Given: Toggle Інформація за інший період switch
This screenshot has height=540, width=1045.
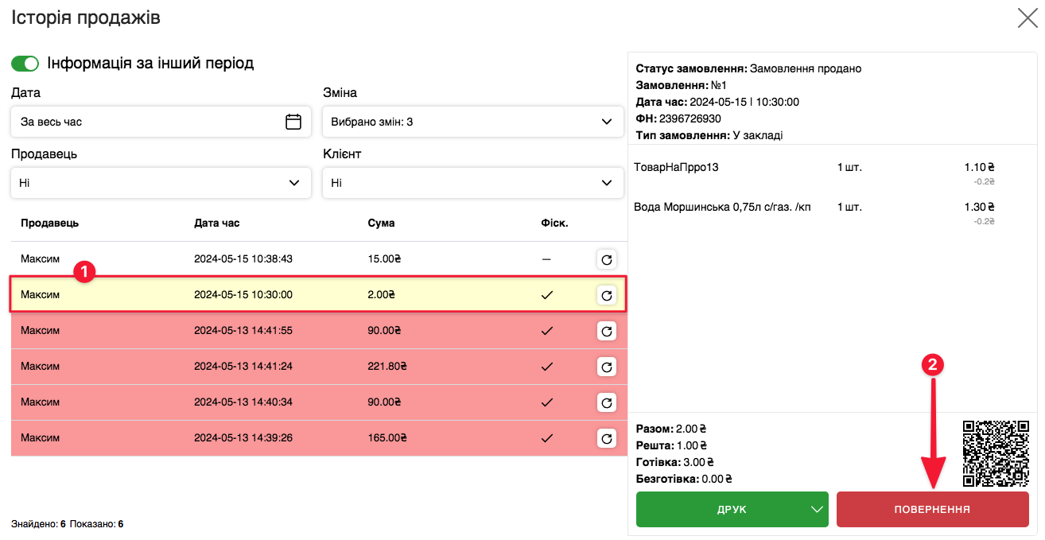Looking at the screenshot, I should (x=25, y=64).
